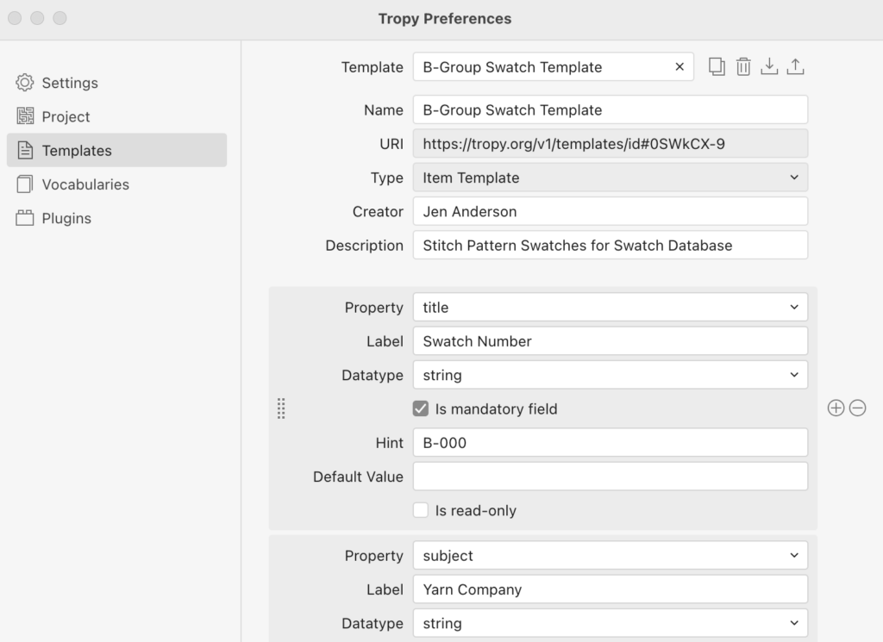The height and width of the screenshot is (642, 883).
Task: Click the drag handle of title field
Action: [281, 408]
